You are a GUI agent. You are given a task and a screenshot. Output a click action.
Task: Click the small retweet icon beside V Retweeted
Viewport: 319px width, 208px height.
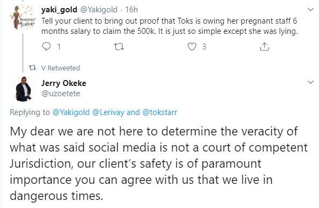point(33,68)
